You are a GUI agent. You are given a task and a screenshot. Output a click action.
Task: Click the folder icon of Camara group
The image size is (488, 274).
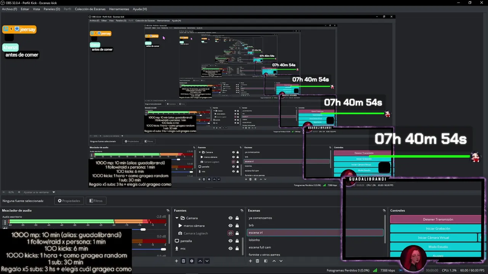[x=183, y=218]
